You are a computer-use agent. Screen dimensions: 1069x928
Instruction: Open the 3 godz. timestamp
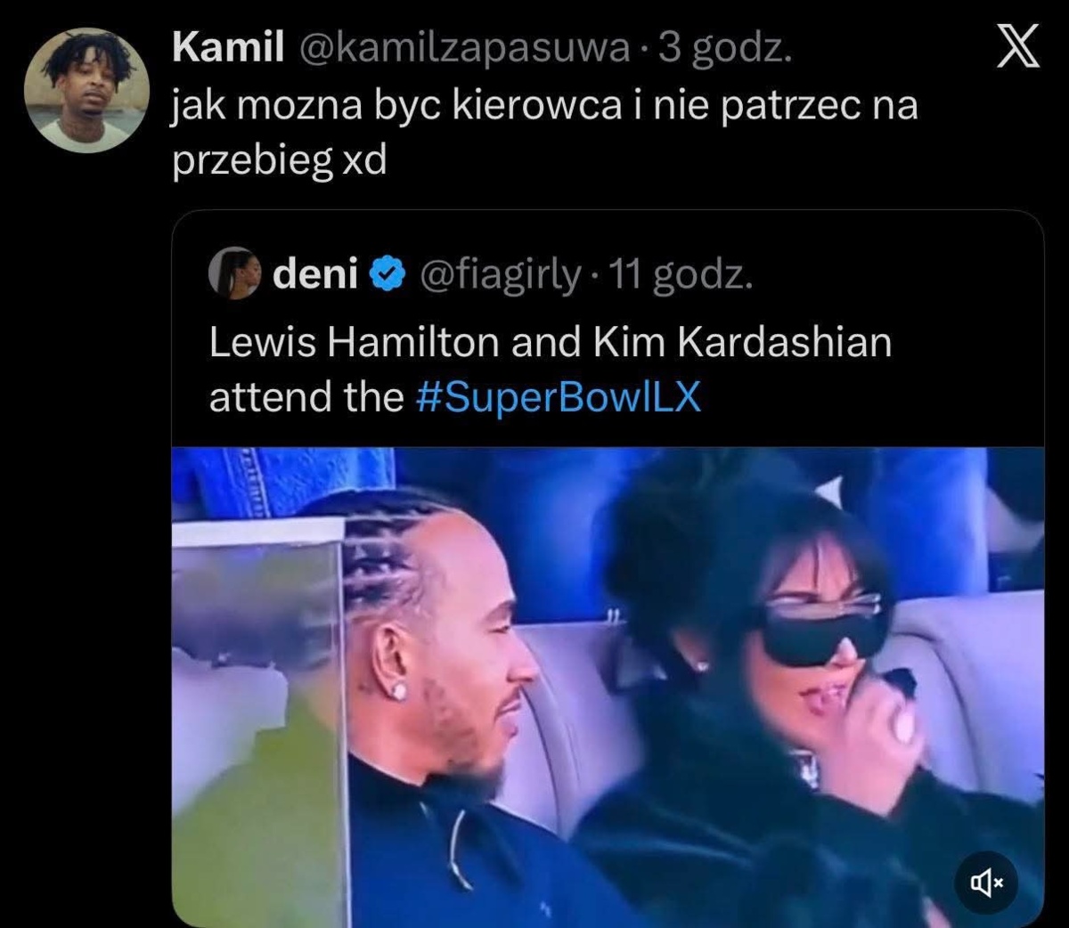coord(724,49)
